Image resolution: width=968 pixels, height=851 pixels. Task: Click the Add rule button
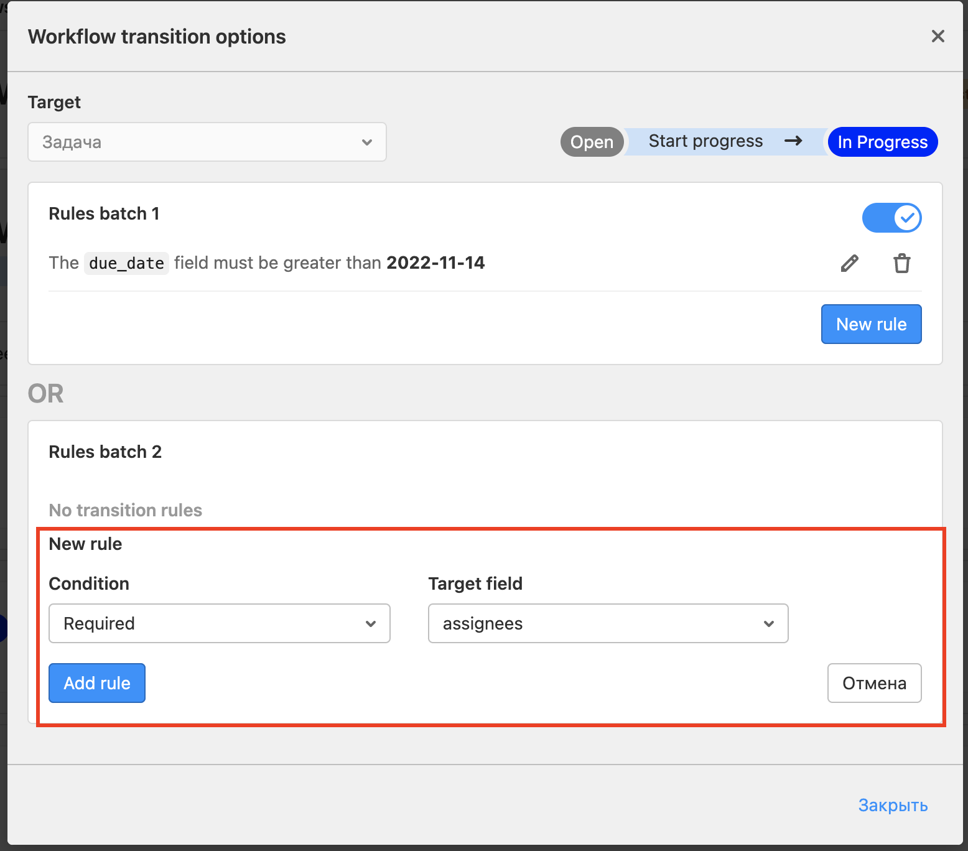pos(97,683)
